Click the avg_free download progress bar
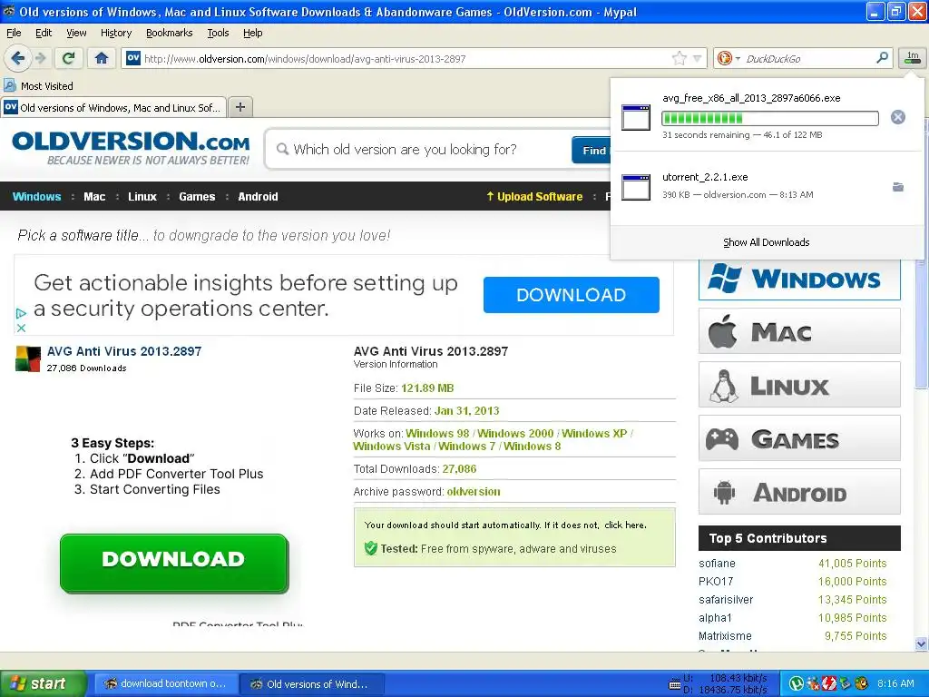The width and height of the screenshot is (929, 697). pos(769,118)
